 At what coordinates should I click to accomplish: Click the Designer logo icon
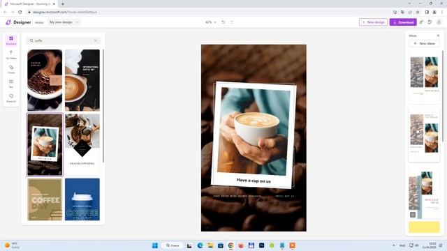pos(8,22)
